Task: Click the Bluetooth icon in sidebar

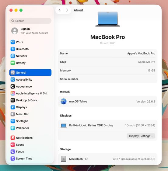Action: (13, 49)
